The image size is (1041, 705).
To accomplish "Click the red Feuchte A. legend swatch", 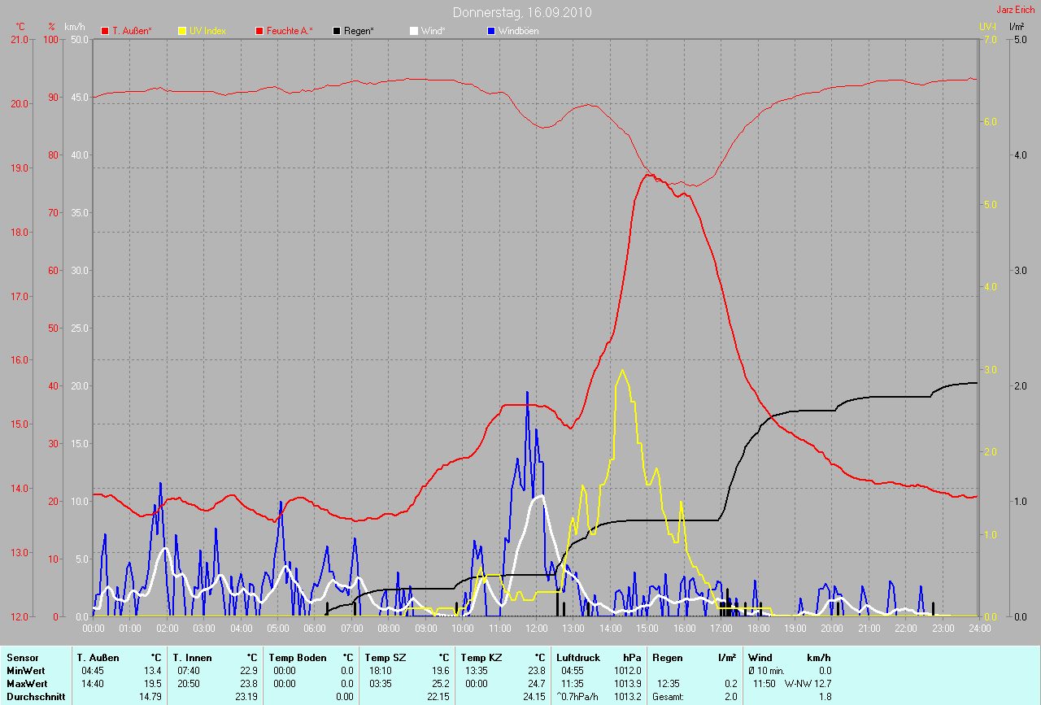I will (262, 31).
